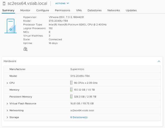This screenshot has height=128, width=165.
Task: Open the Datastores tab
Action: (94, 11)
